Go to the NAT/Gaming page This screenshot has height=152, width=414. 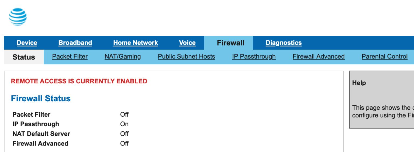[123, 57]
